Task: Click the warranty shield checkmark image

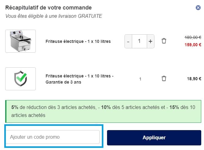Action: pyautogui.click(x=20, y=79)
